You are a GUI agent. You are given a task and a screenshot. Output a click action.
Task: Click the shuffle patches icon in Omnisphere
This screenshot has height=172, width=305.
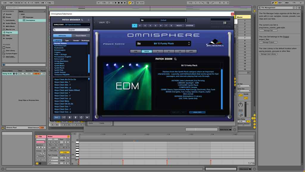[x=64, y=117]
